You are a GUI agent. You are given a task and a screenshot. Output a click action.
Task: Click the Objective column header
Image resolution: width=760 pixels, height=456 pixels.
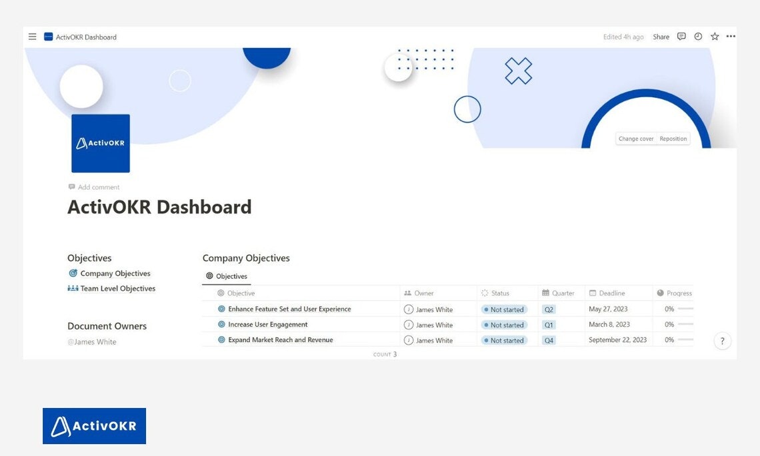click(236, 294)
